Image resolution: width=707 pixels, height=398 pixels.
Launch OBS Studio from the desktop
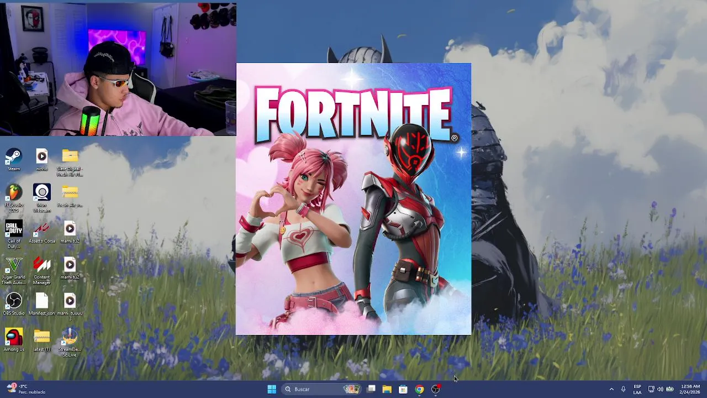[x=14, y=304]
